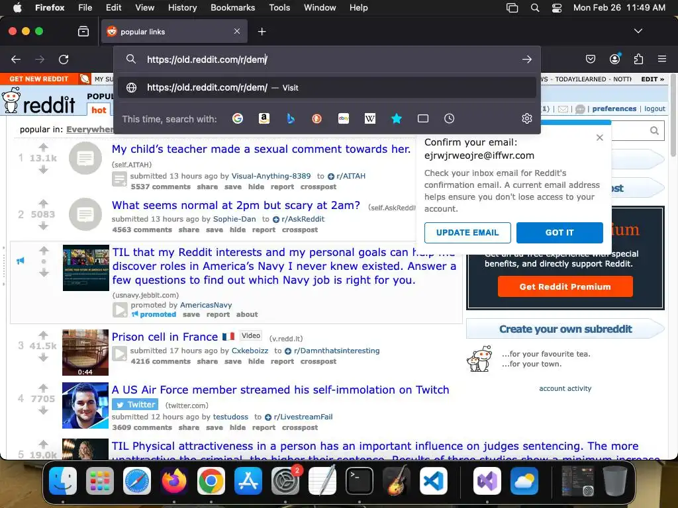
Task: Downvote the 'What seems normal at 2pm' post
Action: [43, 226]
